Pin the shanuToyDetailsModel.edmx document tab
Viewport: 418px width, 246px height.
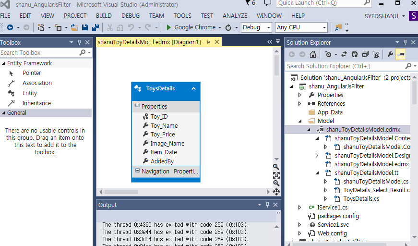[x=208, y=42]
